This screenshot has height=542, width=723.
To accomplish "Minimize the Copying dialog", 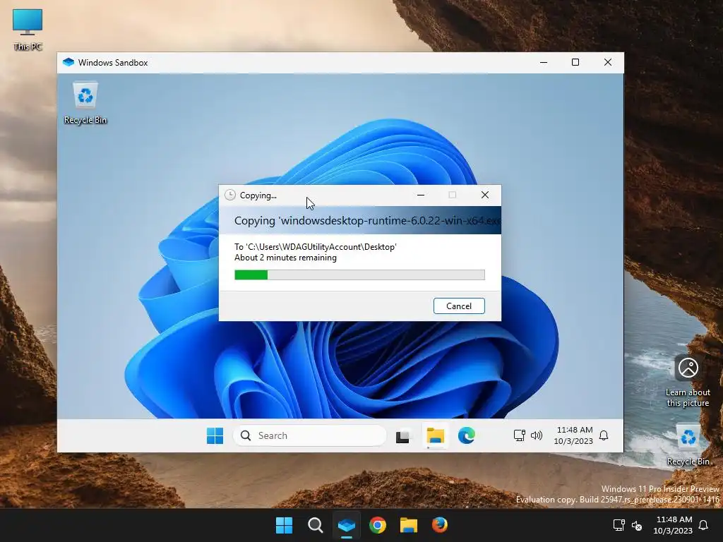I will (x=421, y=195).
